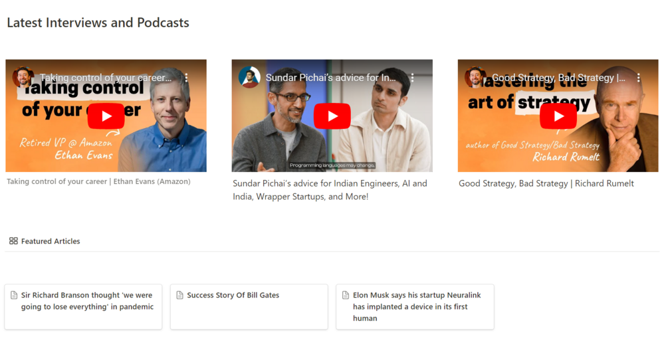Open more options on the Ethan Evans video
The height and width of the screenshot is (348, 668).
(186, 78)
